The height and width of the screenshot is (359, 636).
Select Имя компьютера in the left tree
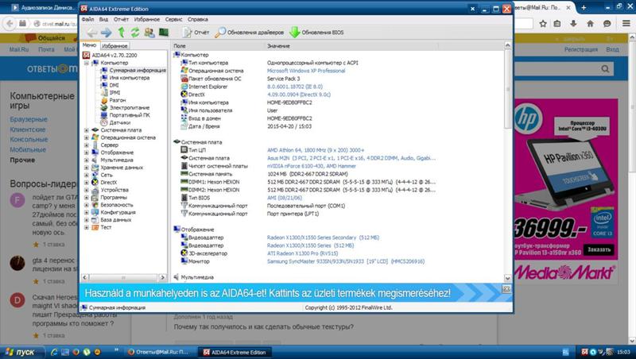(x=130, y=78)
